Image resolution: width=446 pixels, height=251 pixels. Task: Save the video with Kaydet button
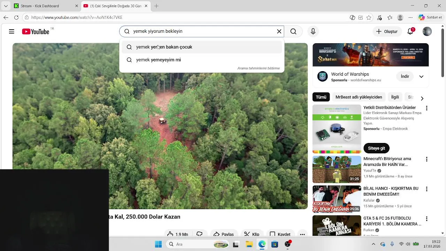pos(280,234)
